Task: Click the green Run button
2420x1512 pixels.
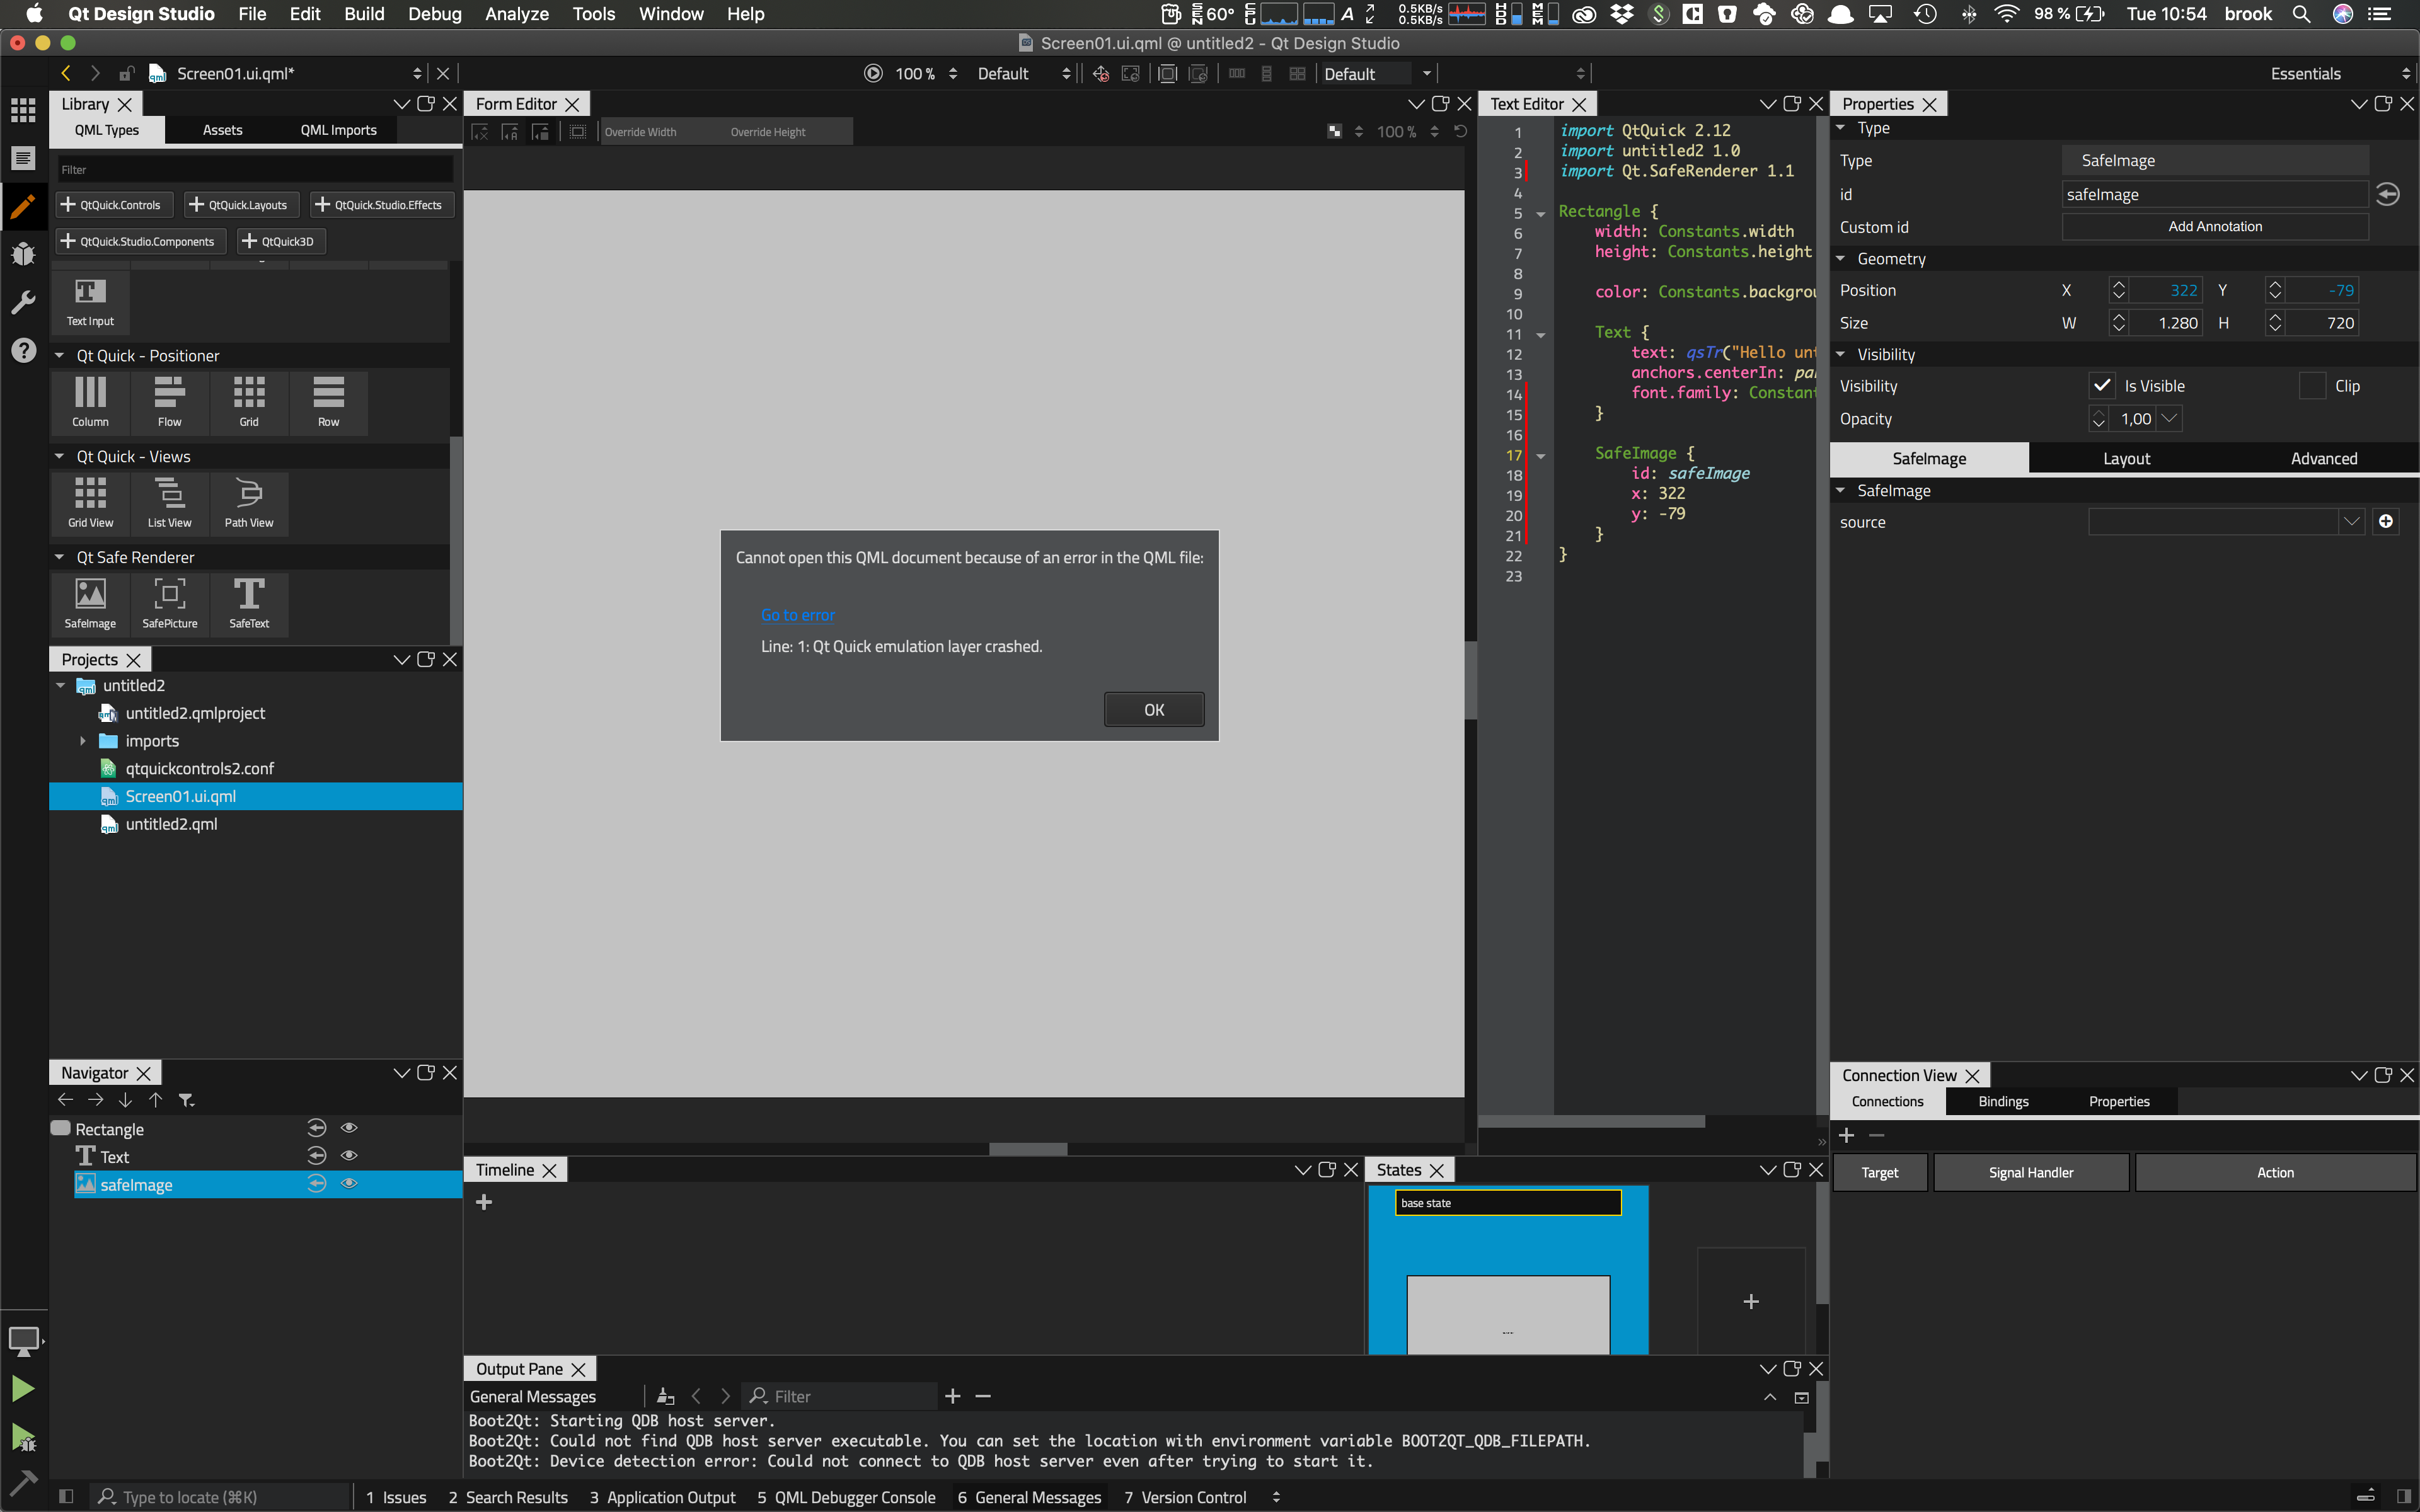Action: pyautogui.click(x=23, y=1388)
